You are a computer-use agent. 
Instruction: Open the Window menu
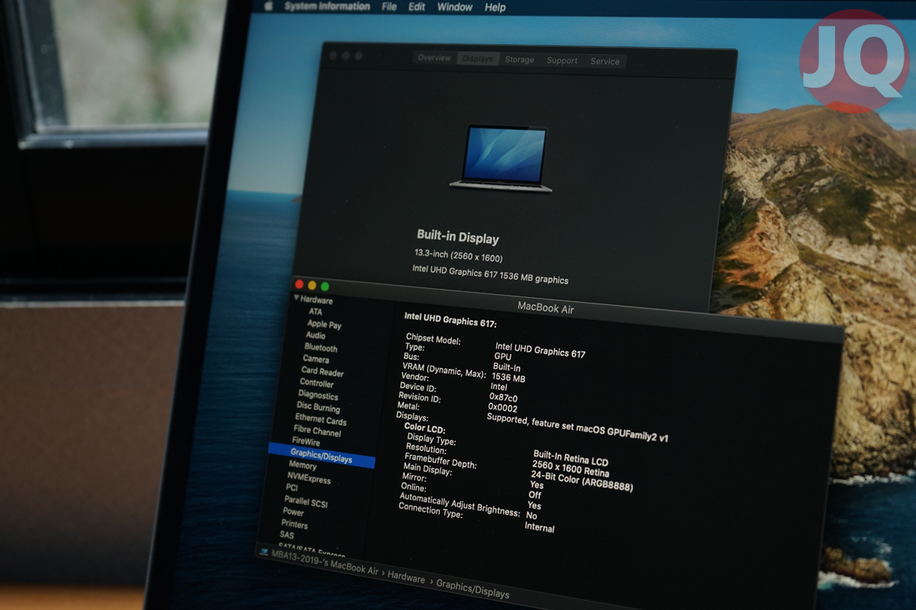[x=455, y=8]
